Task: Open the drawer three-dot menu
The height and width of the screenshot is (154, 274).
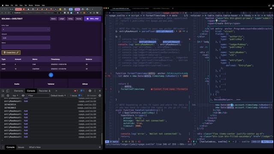Action: 3,147
